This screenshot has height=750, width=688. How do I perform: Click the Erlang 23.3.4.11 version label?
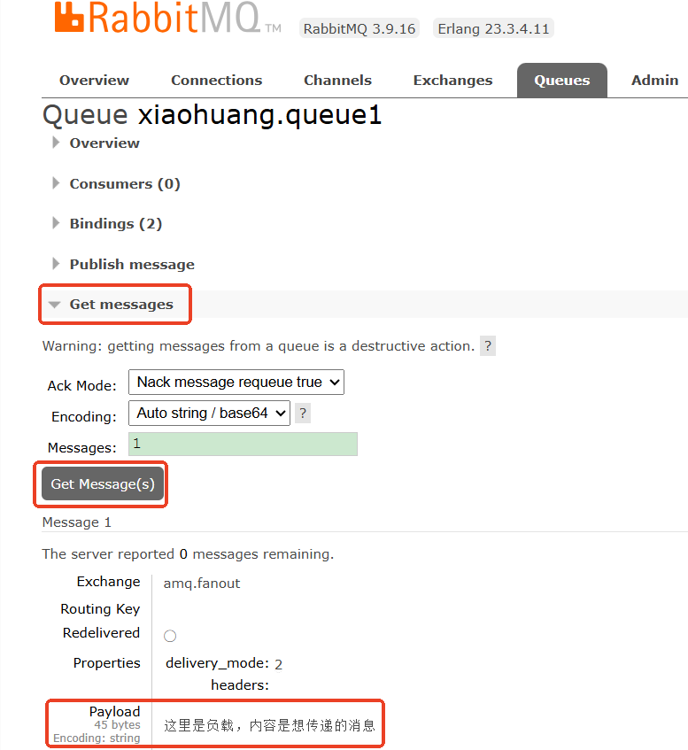click(493, 28)
